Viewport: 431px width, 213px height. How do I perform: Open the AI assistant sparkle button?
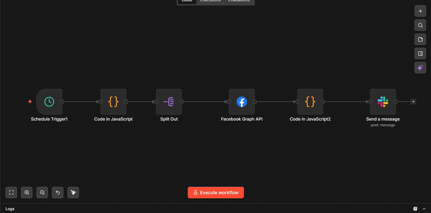tap(420, 68)
